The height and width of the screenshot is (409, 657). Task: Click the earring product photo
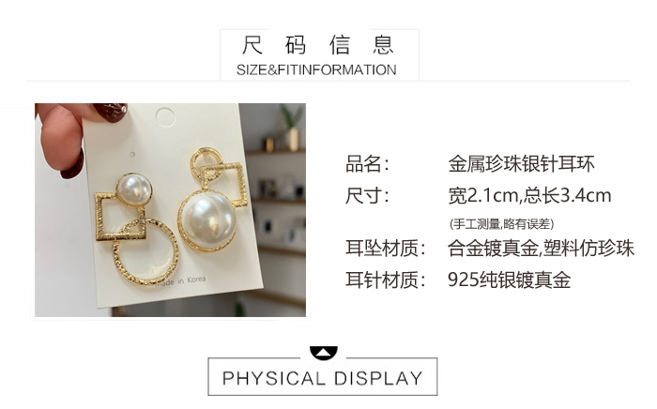pos(170,210)
